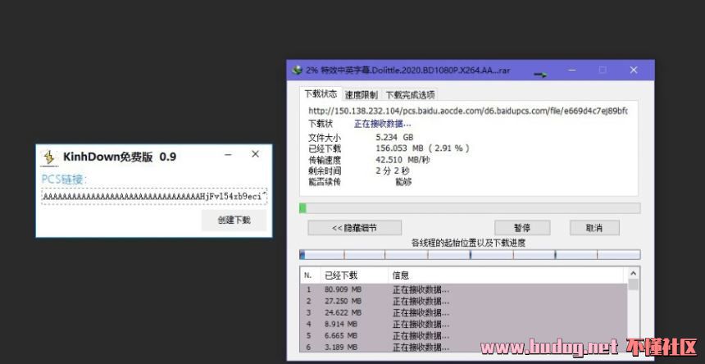Pause the download with 暂停
705x364 pixels.
point(521,227)
